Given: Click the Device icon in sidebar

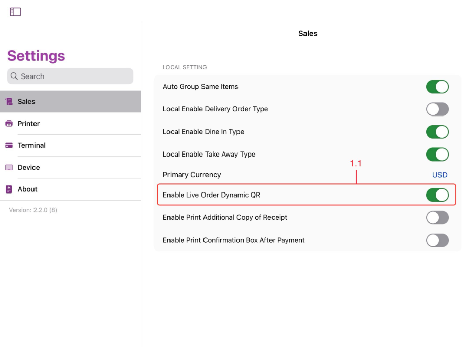Looking at the screenshot, I should tap(9, 168).
